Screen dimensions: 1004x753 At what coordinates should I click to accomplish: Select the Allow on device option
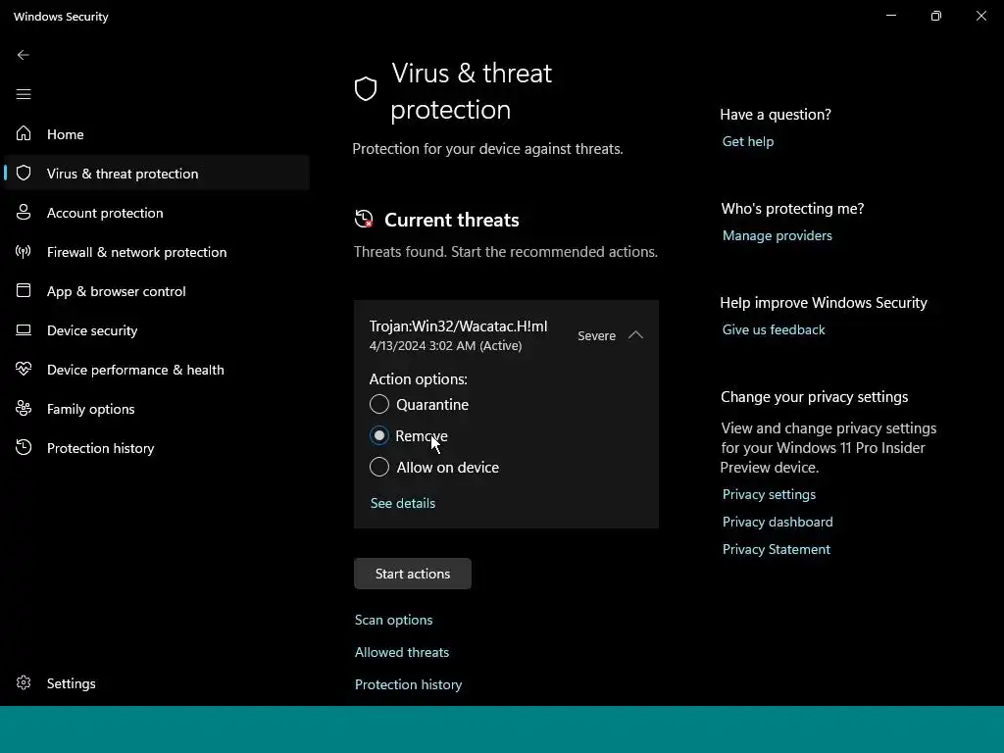coord(434,467)
